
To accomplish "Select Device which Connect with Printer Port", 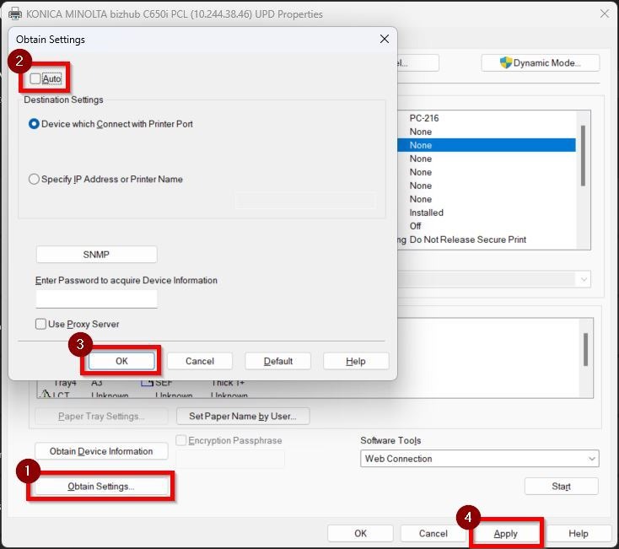I will (34, 124).
